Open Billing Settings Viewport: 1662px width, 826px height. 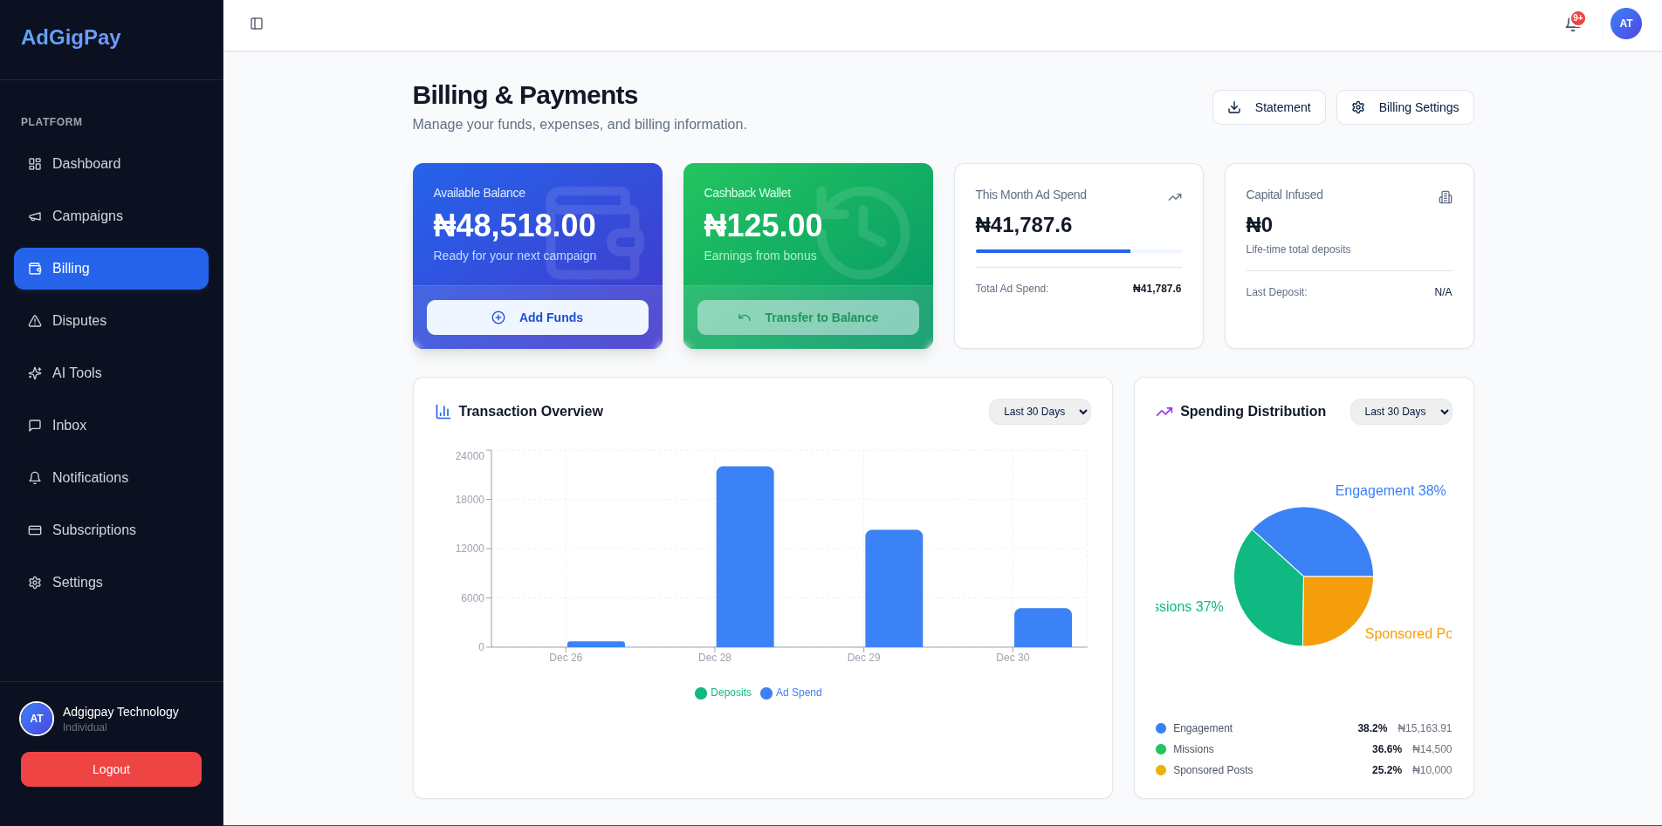tap(1404, 107)
